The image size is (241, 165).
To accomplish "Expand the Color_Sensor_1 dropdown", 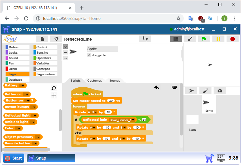I will pyautogui.click(x=133, y=120).
